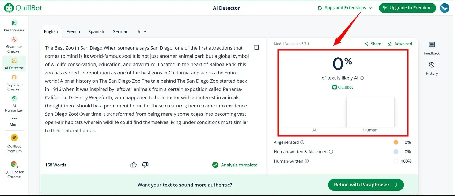Click the thumbs up feedback icon
This screenshot has width=455, height=196.
(134, 165)
